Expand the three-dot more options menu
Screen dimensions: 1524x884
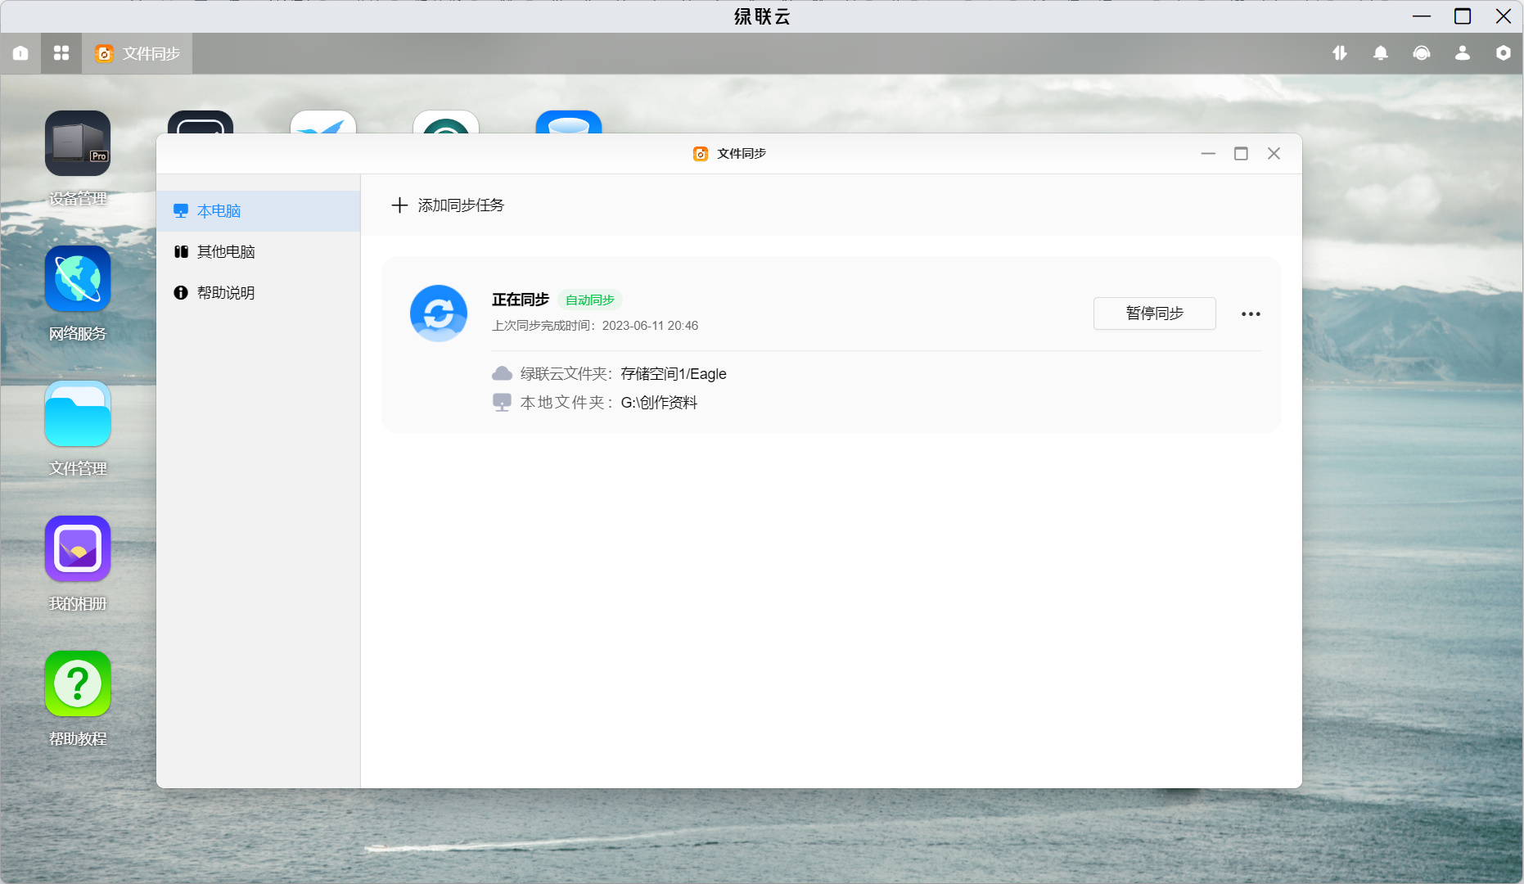pos(1251,314)
